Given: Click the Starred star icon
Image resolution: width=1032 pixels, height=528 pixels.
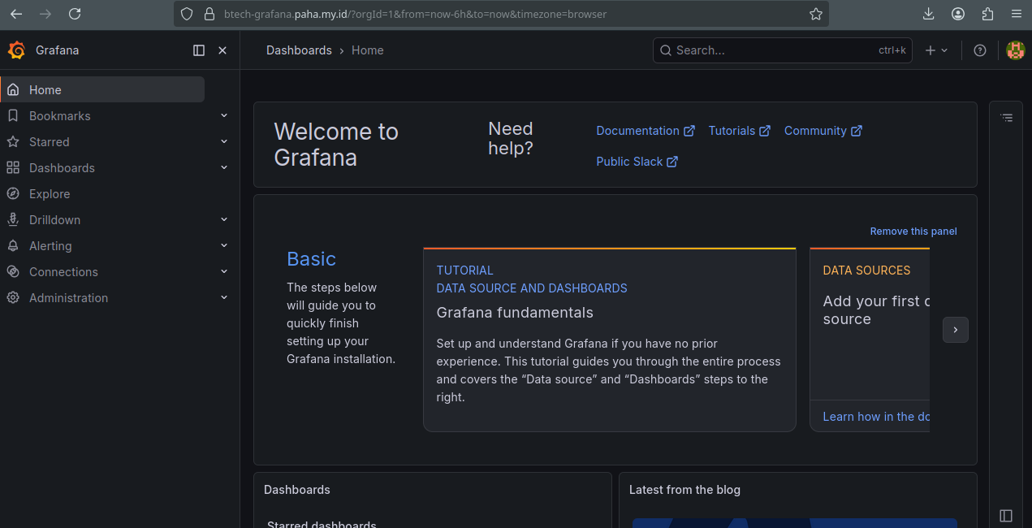Looking at the screenshot, I should [x=13, y=142].
